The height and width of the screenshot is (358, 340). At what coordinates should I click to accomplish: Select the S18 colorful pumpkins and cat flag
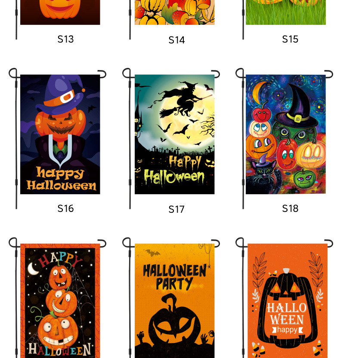tap(286, 134)
